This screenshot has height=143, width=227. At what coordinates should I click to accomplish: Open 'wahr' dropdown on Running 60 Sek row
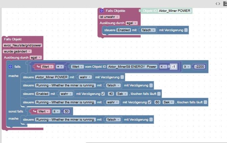[x=113, y=102]
